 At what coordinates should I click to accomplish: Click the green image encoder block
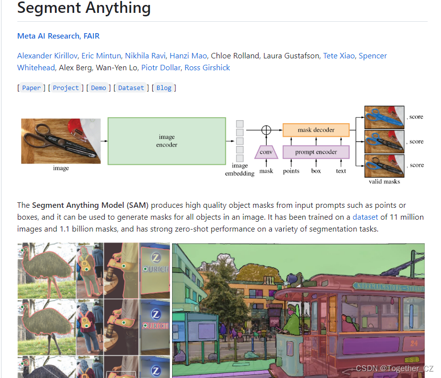(x=167, y=141)
